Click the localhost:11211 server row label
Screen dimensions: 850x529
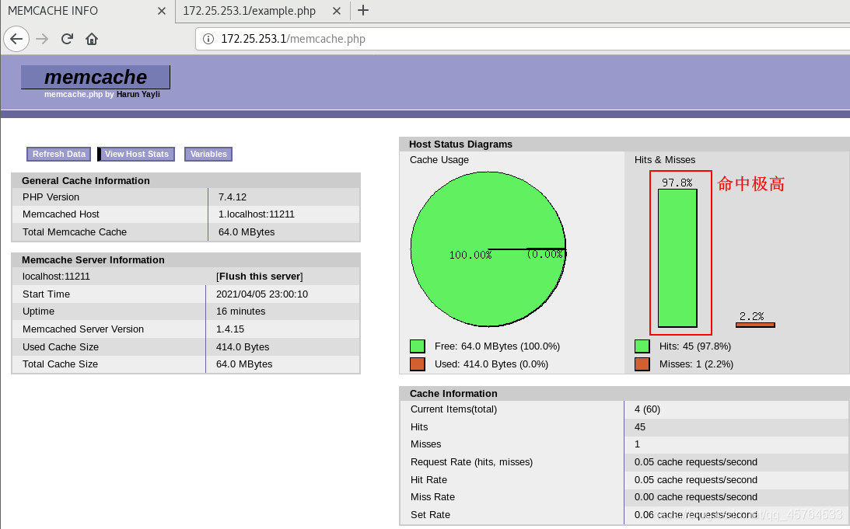[56, 276]
